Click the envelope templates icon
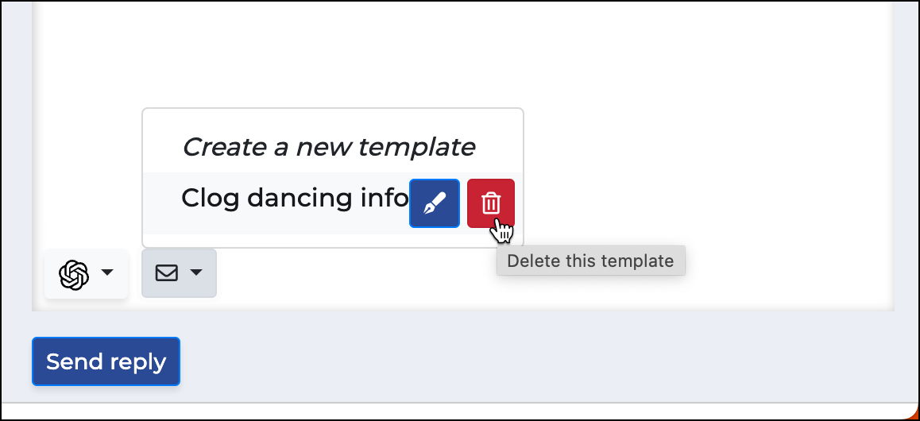920x421 pixels. tap(167, 272)
